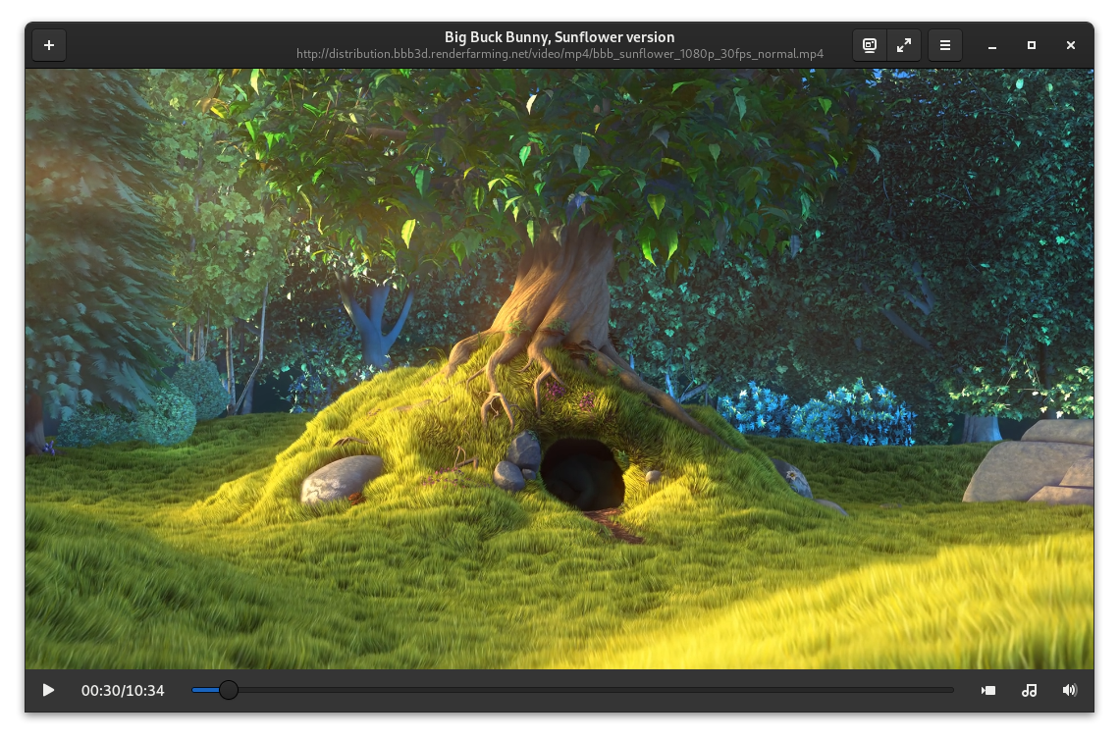Maximize the video player window
This screenshot has height=740, width=1119.
click(1032, 45)
